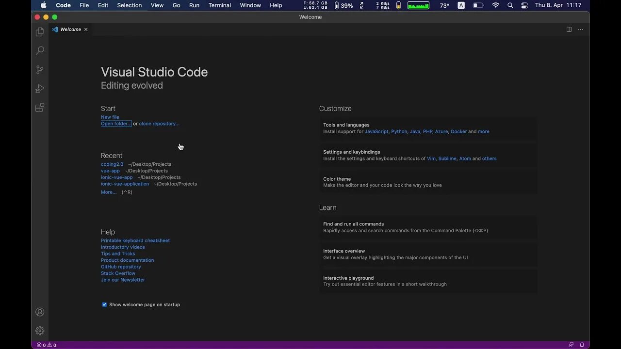The width and height of the screenshot is (621, 349).
Task: Open notifications bell in status bar
Action: click(x=582, y=345)
